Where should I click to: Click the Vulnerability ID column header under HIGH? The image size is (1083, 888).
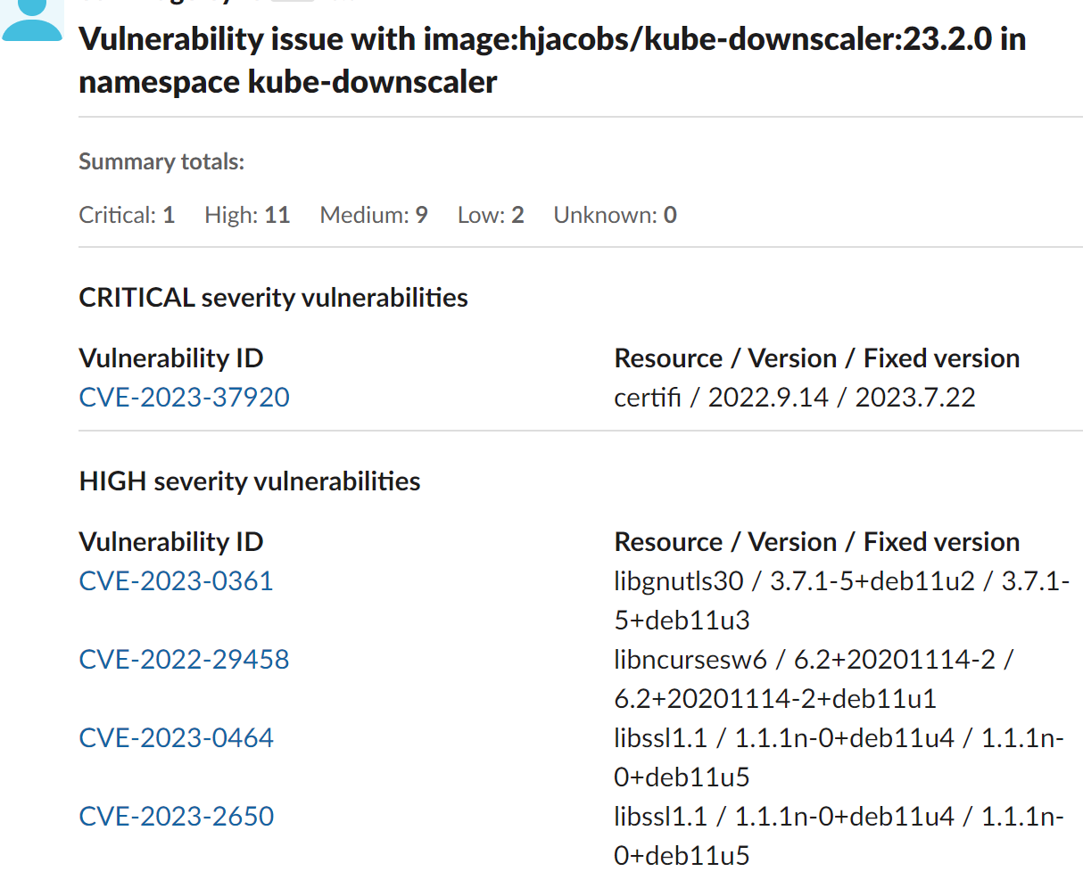170,541
